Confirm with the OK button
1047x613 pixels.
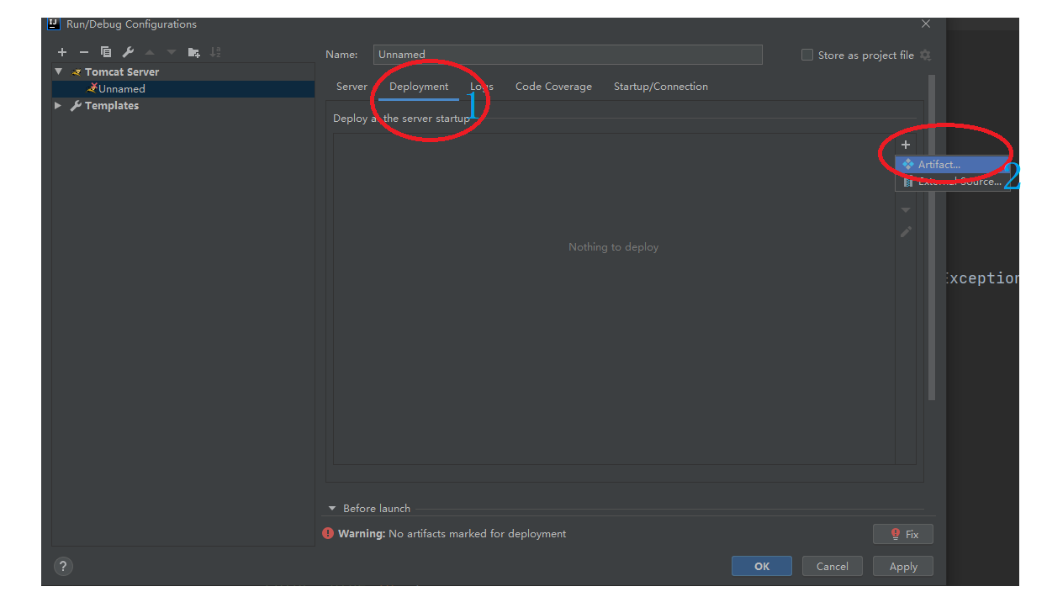[x=762, y=566]
